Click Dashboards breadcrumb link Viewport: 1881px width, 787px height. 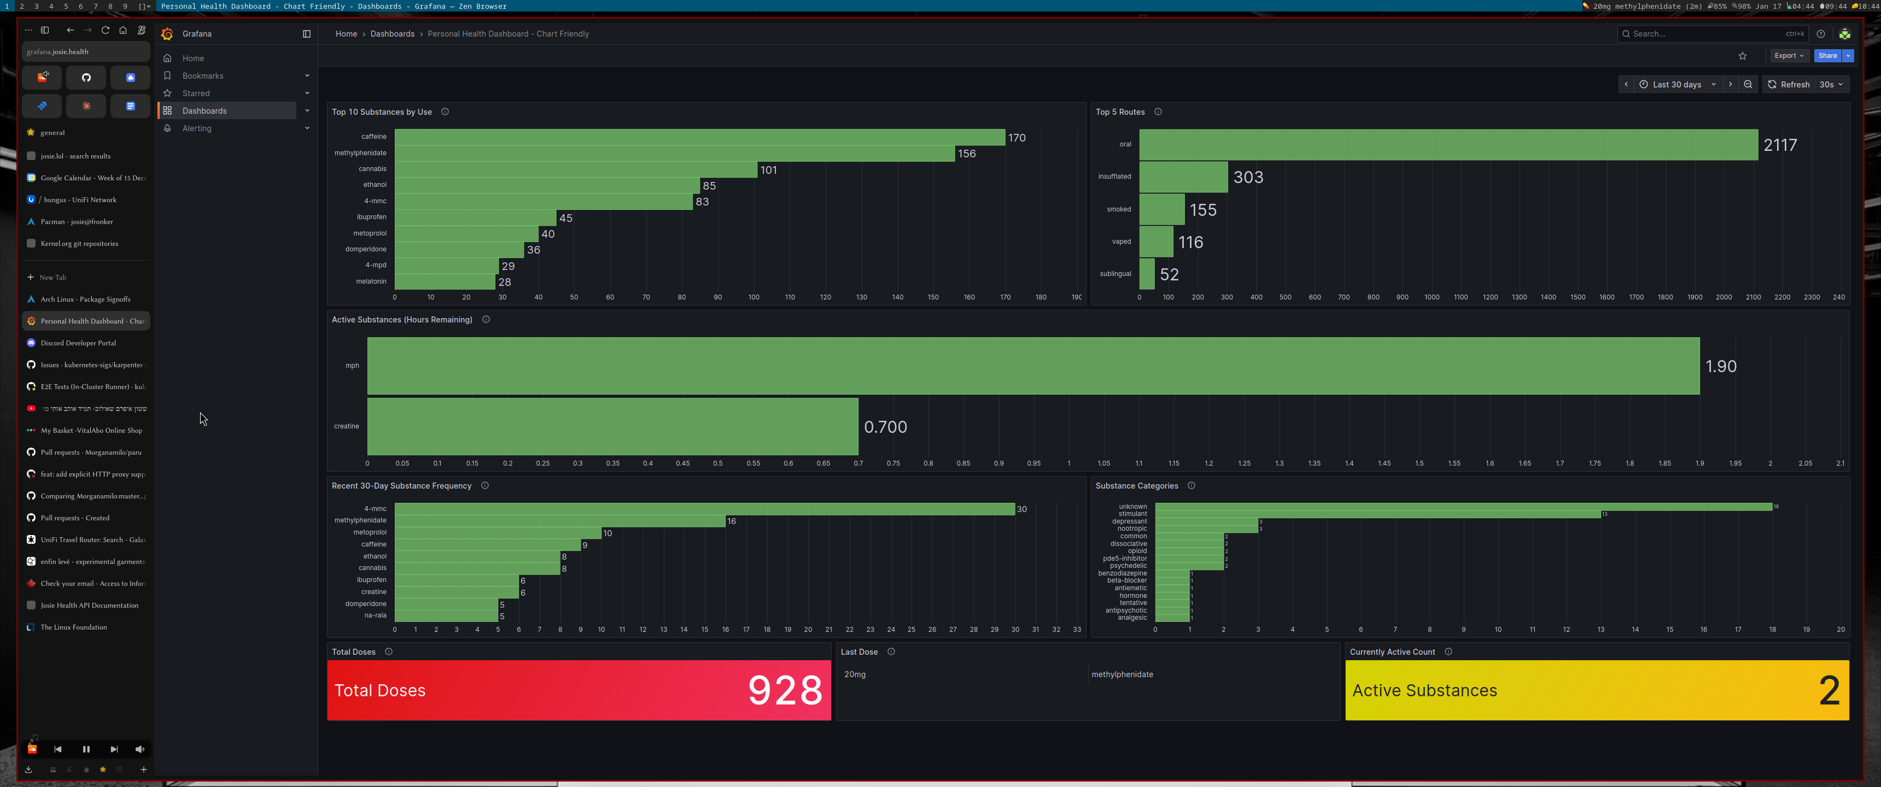pyautogui.click(x=392, y=33)
